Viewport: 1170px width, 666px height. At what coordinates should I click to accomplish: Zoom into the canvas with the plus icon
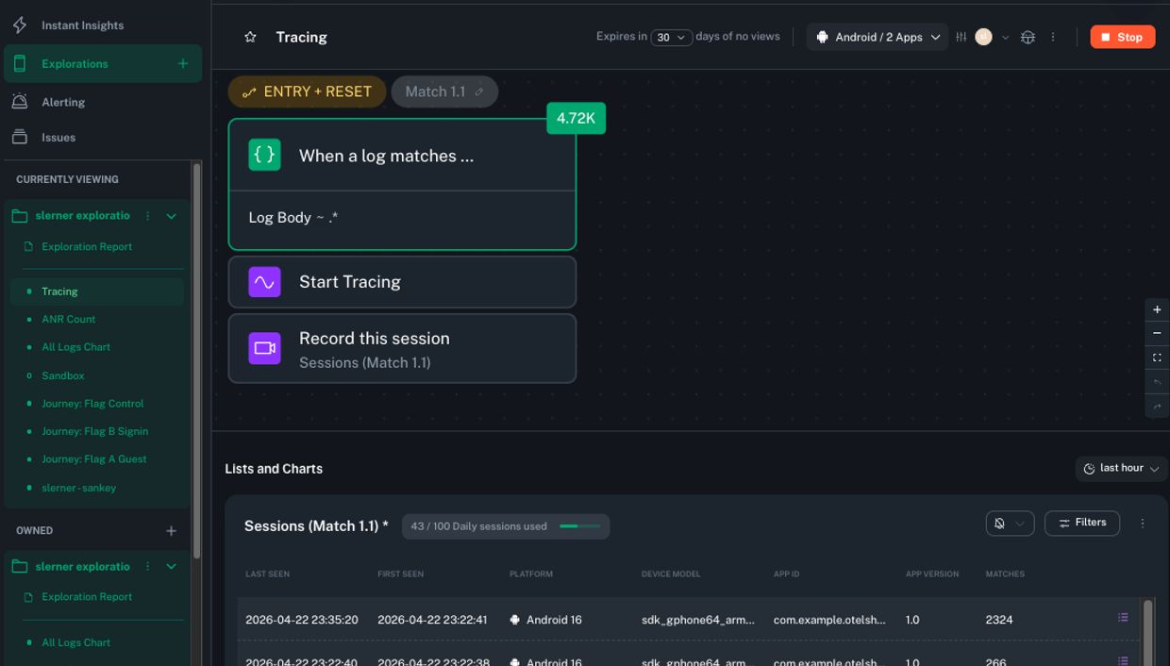point(1157,309)
